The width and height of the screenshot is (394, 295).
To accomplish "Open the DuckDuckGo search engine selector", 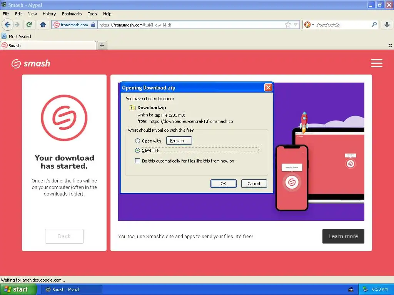I will 309,25.
